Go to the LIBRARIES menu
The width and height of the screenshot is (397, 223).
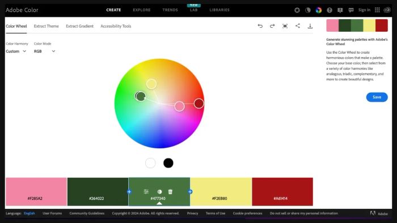pyautogui.click(x=219, y=10)
